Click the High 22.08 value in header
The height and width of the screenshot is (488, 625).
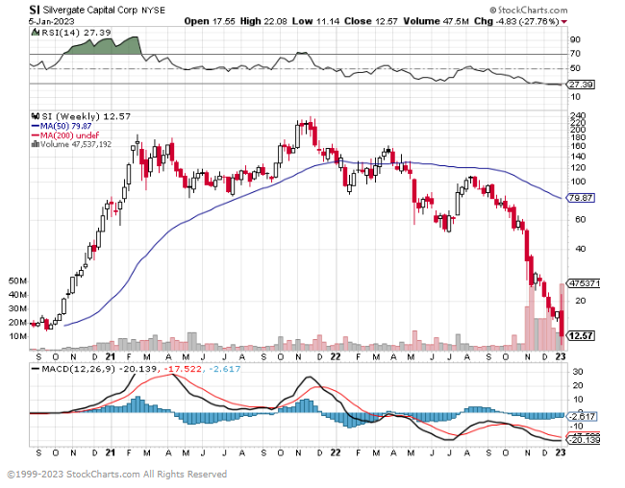coord(263,21)
